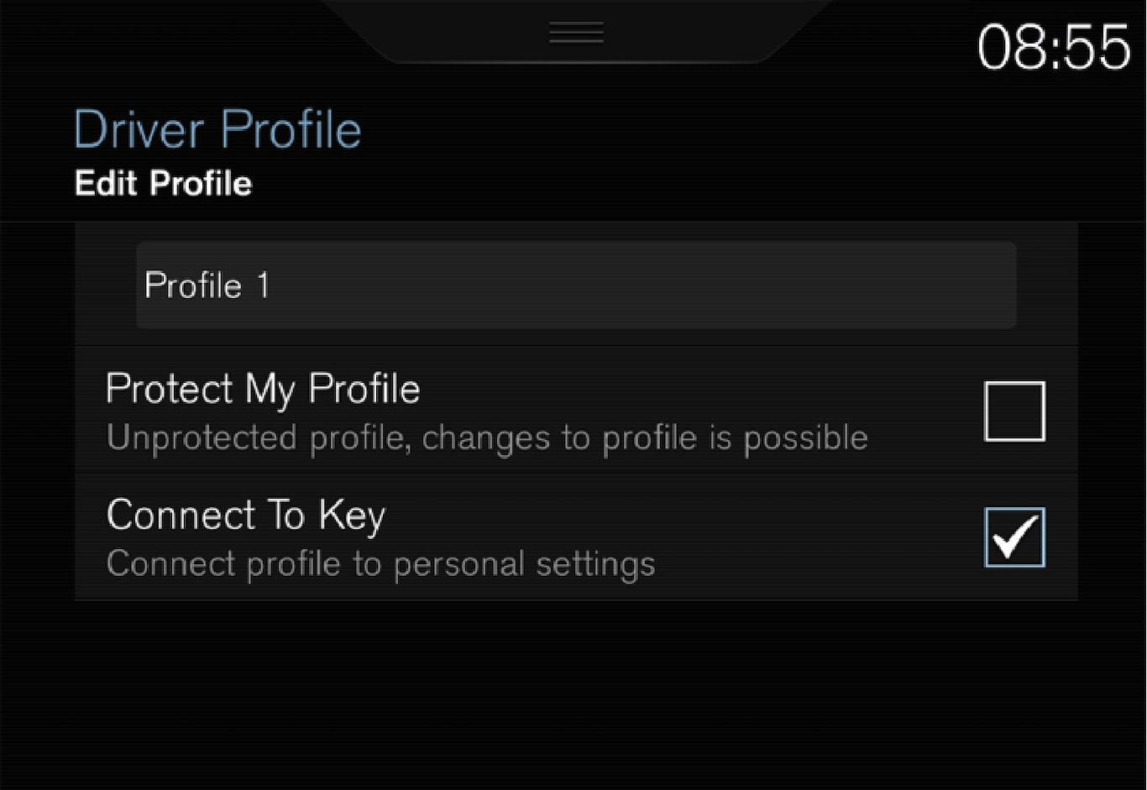Tap the pull-down handle lines at top
This screenshot has height=790, width=1147.
click(x=576, y=33)
